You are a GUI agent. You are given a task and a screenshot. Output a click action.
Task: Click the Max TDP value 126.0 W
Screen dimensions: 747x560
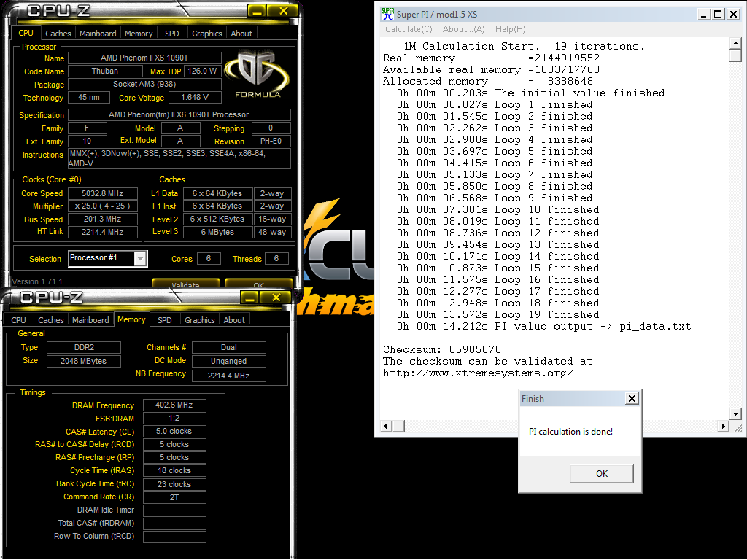[x=203, y=71]
